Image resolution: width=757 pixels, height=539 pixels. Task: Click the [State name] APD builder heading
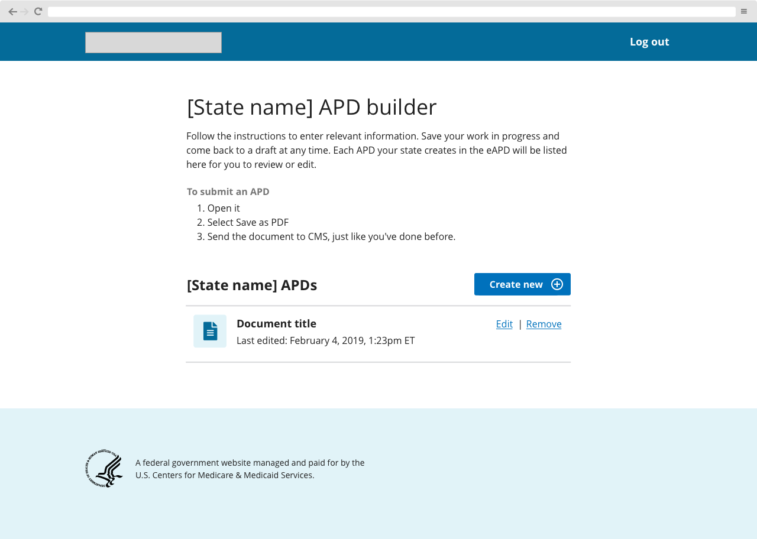pyautogui.click(x=311, y=107)
